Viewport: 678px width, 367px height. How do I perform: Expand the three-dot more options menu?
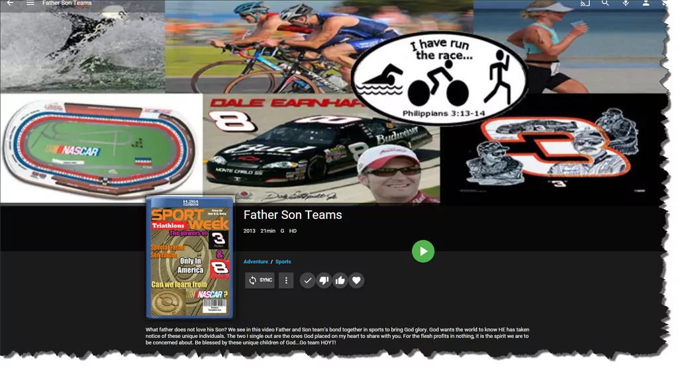pos(286,280)
